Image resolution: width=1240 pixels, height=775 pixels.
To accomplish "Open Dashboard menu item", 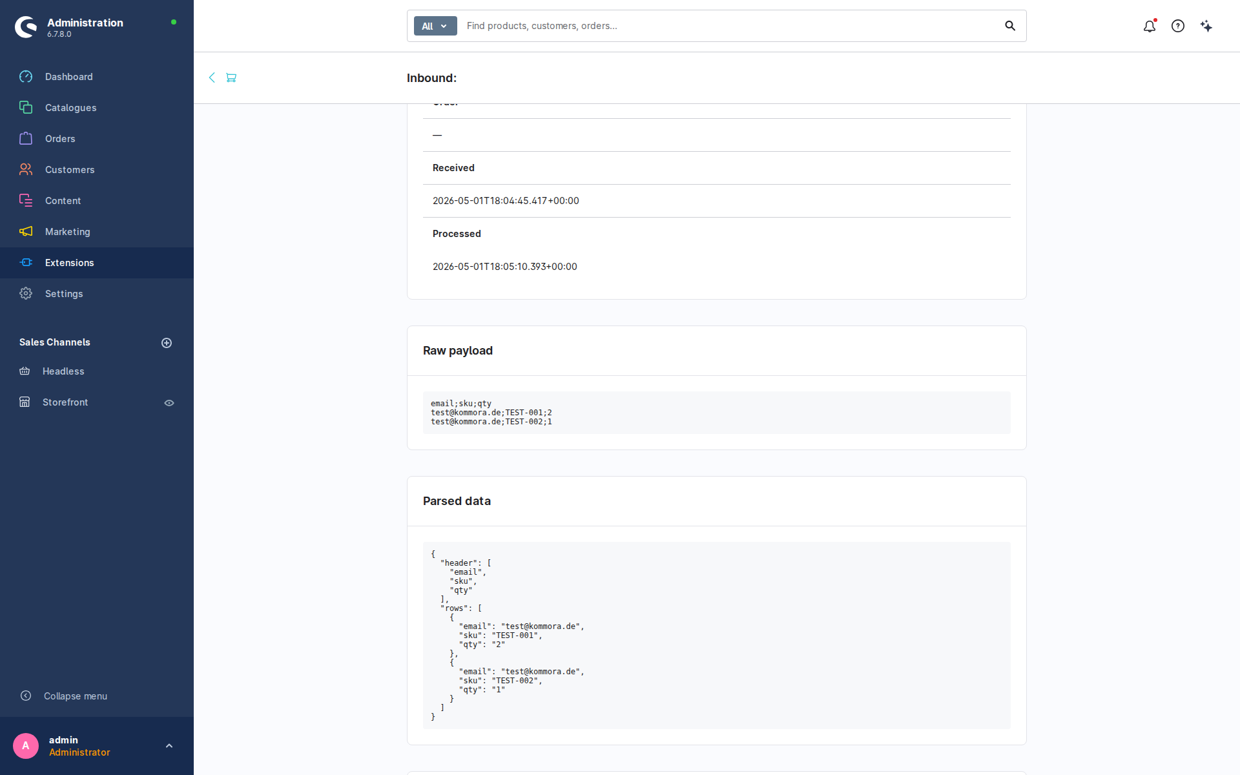I will click(x=97, y=77).
